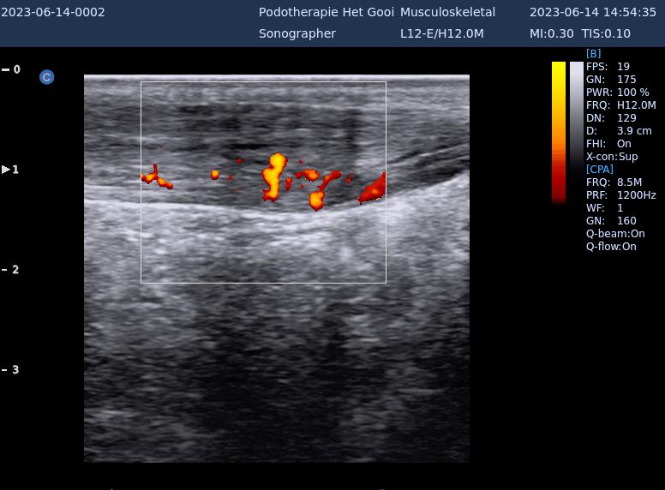
Task: Select the [CPA] mode parameter header
Action: point(599,170)
